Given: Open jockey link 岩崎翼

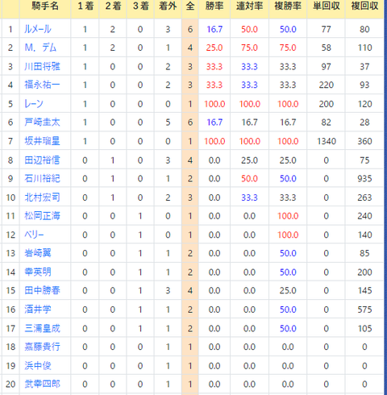Looking at the screenshot, I should click(x=38, y=253).
